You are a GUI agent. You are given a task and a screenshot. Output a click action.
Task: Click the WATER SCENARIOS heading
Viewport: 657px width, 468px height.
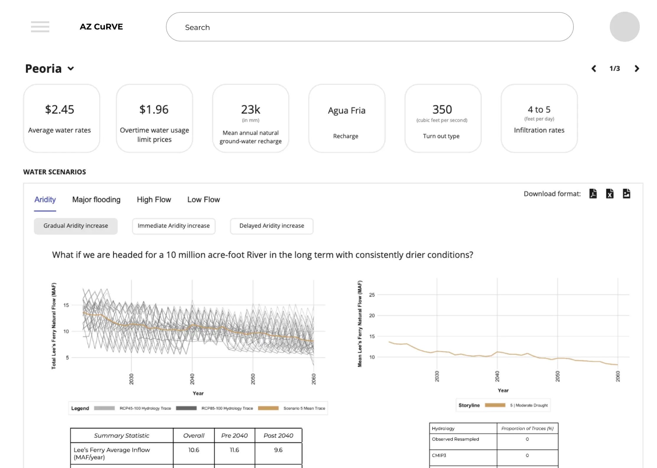coord(55,172)
